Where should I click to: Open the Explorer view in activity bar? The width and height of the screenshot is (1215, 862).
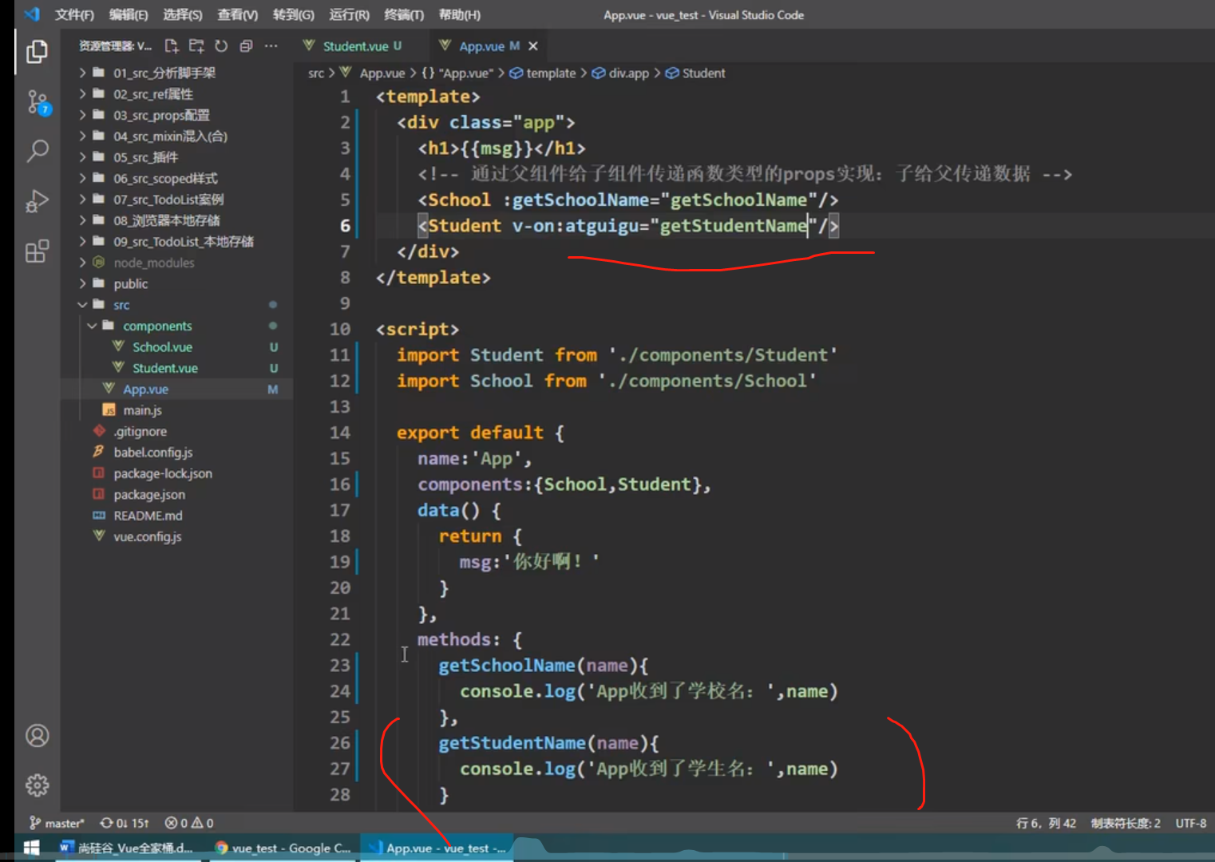[37, 52]
